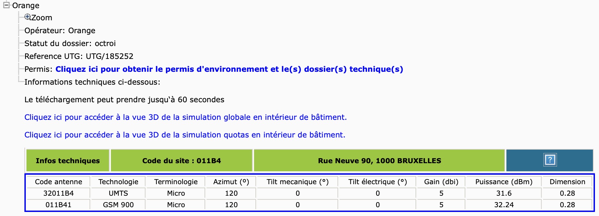This screenshot has width=599, height=216.
Task: Click dimension 0.28 in GSM 900 row
Action: click(x=567, y=205)
